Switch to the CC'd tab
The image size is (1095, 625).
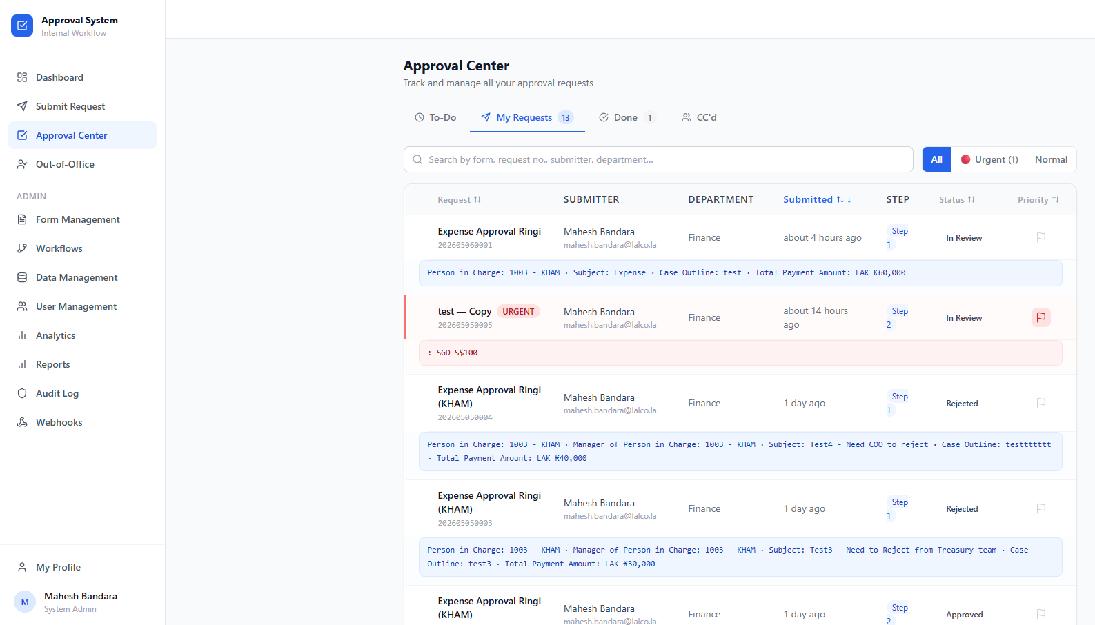(x=699, y=117)
